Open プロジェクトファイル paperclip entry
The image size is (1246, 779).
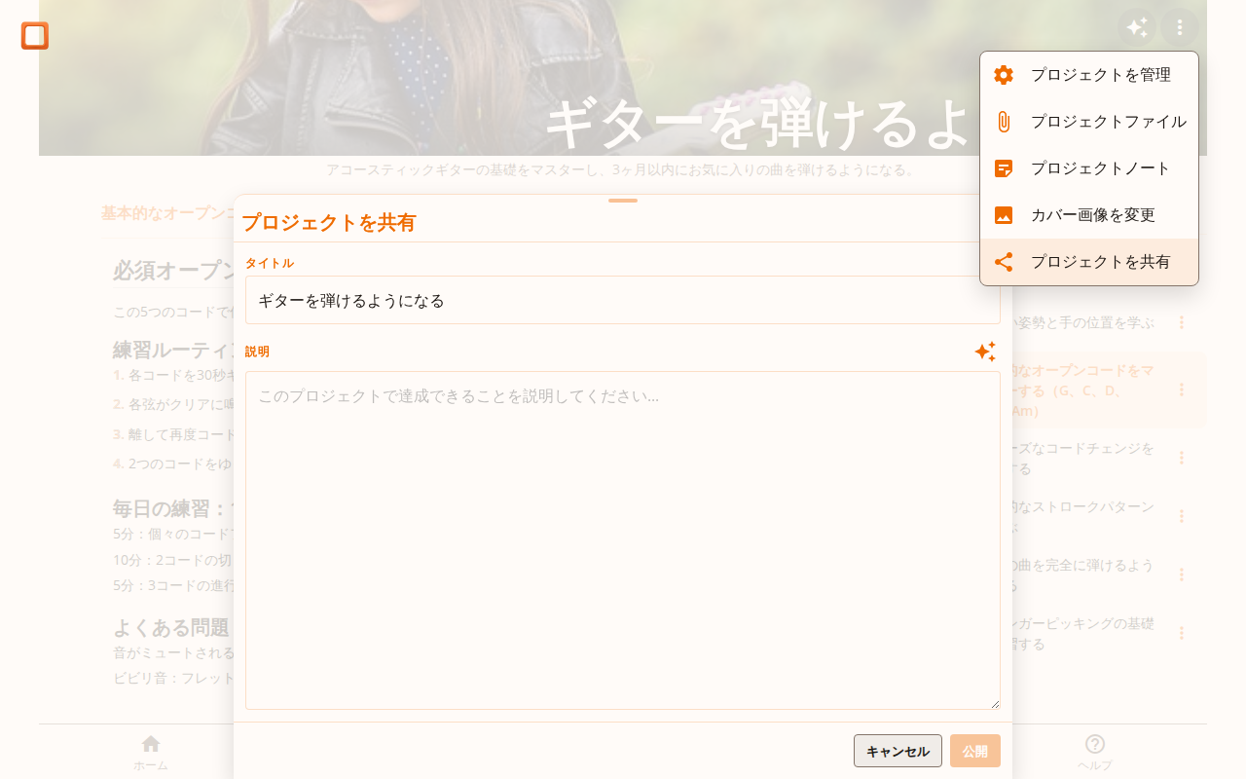(x=1089, y=122)
